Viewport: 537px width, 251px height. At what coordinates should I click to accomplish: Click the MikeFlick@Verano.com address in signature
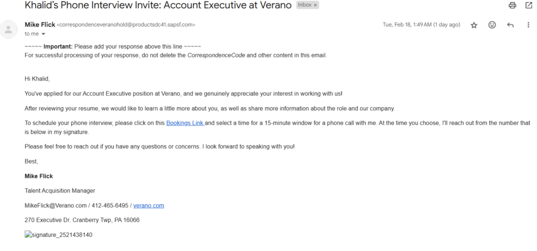56,206
